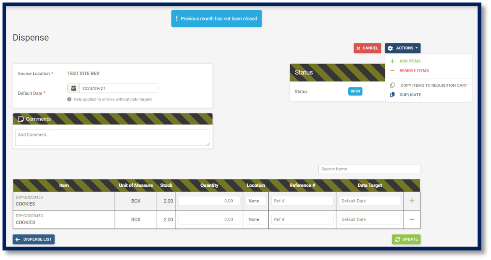Click the exclamation icon in the alert banner
Viewport: 491px width, 260px height.
click(177, 18)
